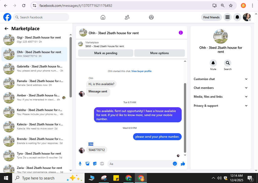This screenshot has height=183, width=258.
Task: Open the browser zoom icon
Action: pyautogui.click(x=223, y=6)
